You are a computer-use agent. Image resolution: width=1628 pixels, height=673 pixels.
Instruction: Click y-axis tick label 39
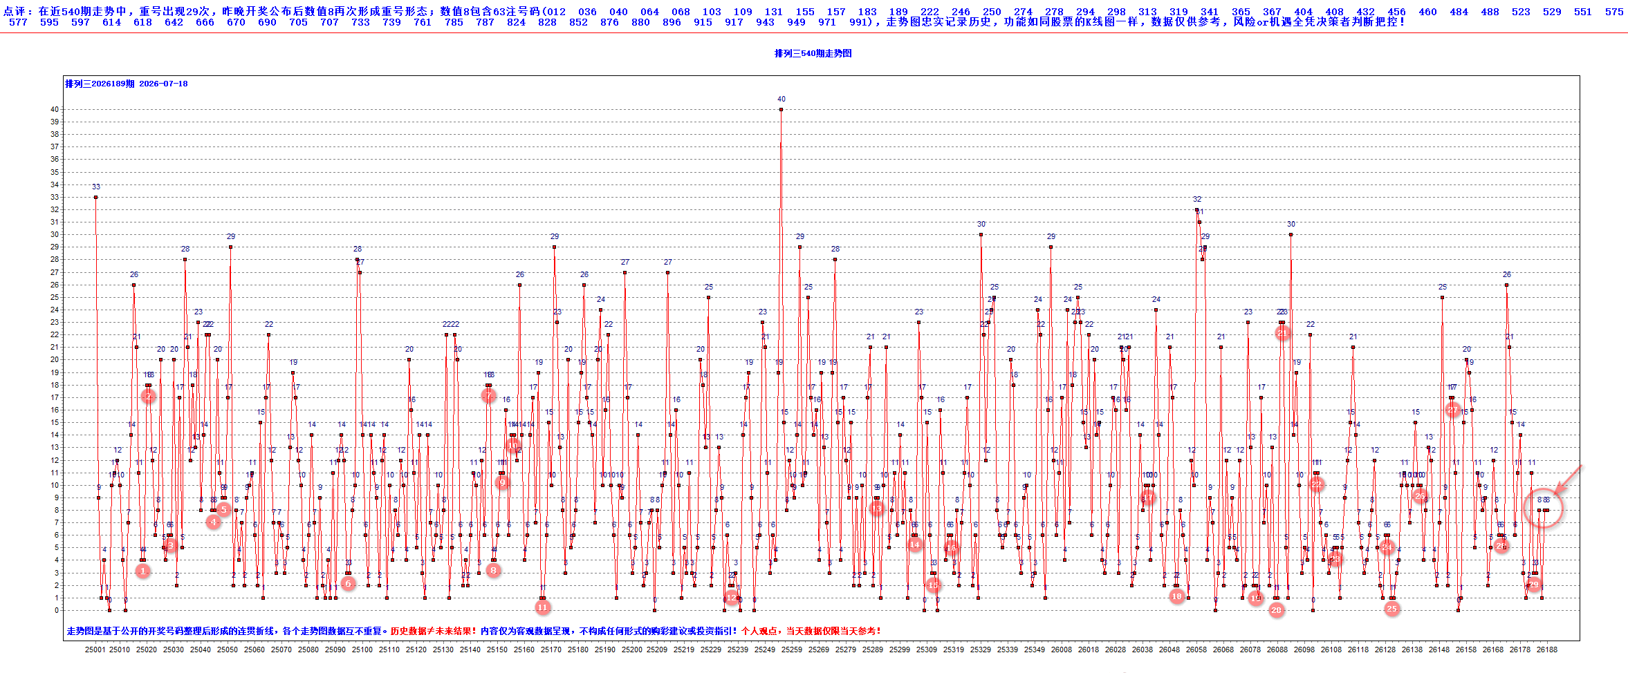coord(55,122)
